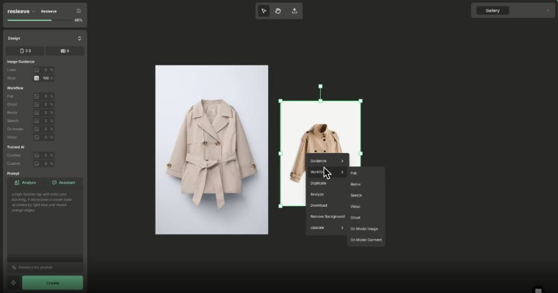Collapse the Gallery panel chevron

(548, 10)
